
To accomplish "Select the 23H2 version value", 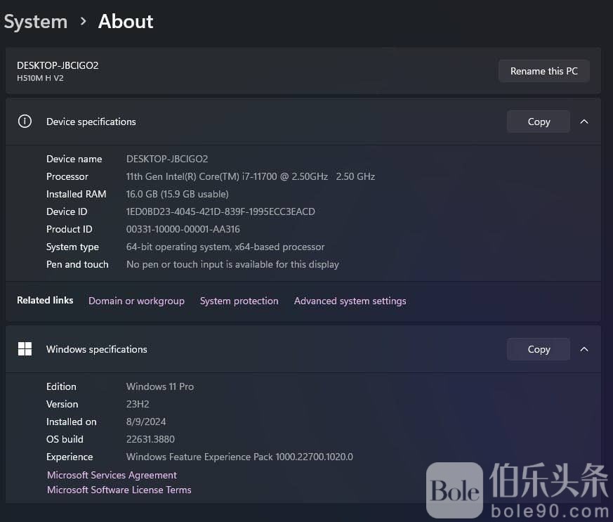I will (x=138, y=404).
